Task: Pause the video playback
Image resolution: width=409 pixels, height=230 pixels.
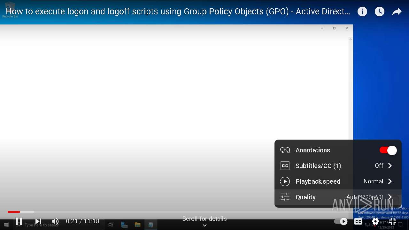Action: point(19,221)
